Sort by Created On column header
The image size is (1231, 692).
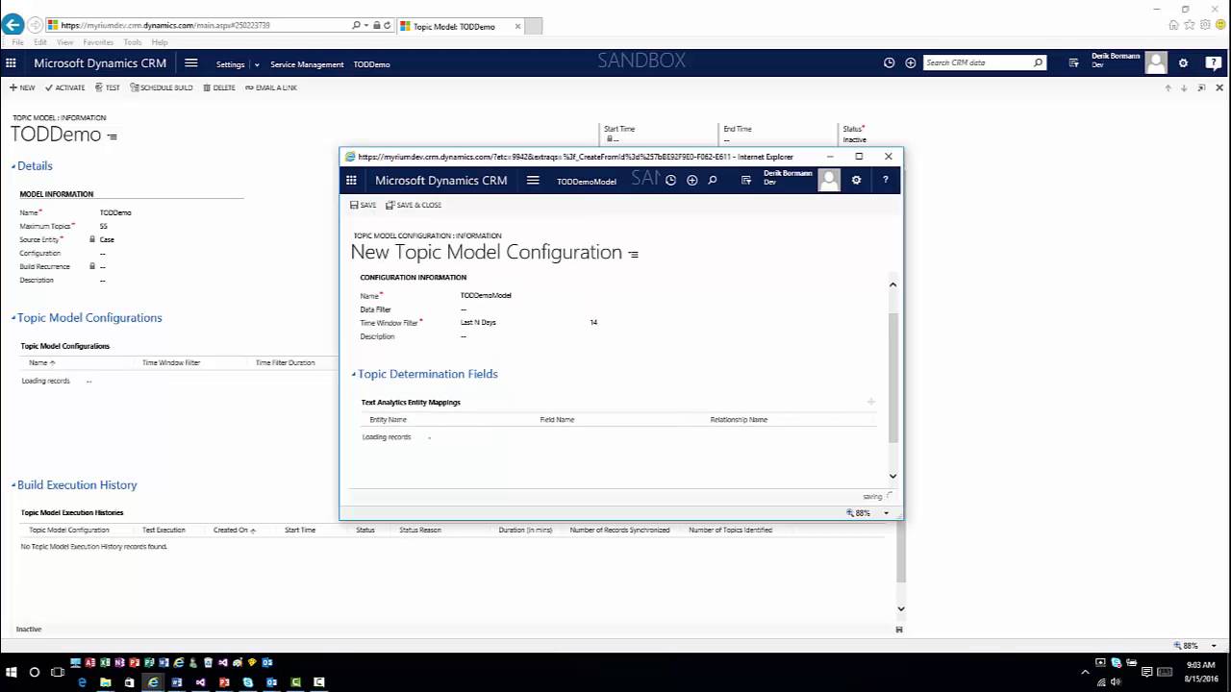234,530
